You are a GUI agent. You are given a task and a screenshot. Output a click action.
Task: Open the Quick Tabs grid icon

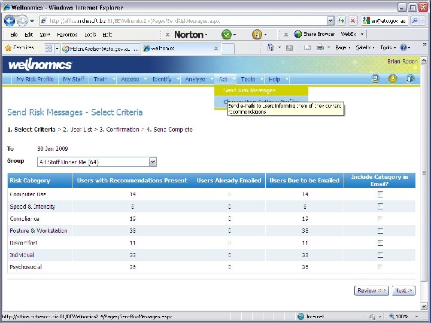(48, 48)
